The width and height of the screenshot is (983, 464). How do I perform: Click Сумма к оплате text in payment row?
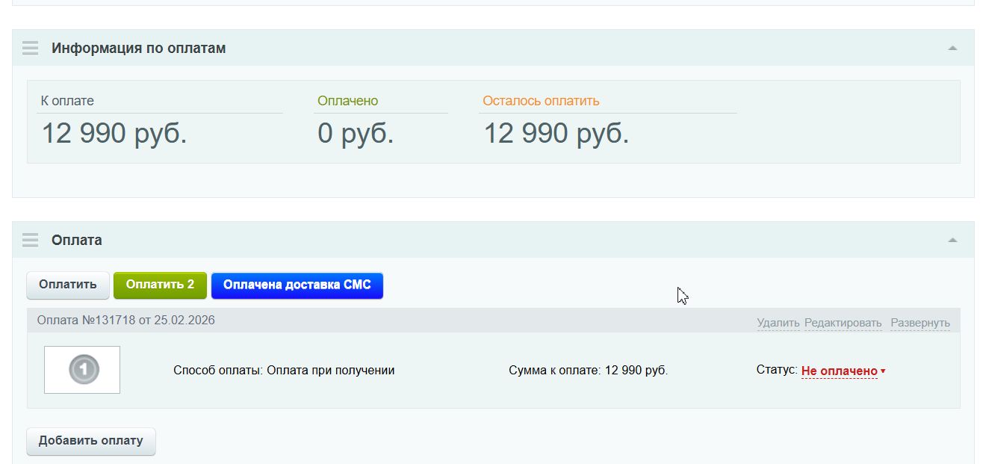click(x=589, y=368)
